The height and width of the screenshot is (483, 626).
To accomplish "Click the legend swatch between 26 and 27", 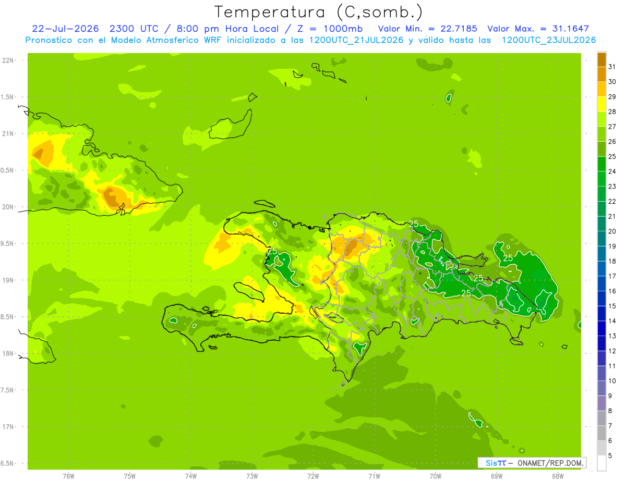I will (x=601, y=134).
